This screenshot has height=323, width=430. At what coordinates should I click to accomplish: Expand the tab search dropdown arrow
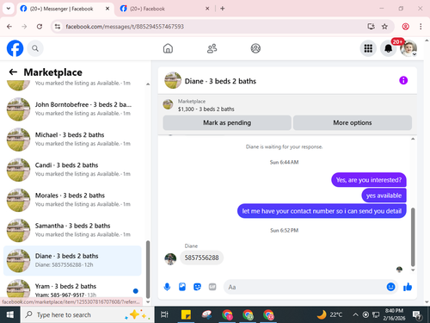point(9,9)
